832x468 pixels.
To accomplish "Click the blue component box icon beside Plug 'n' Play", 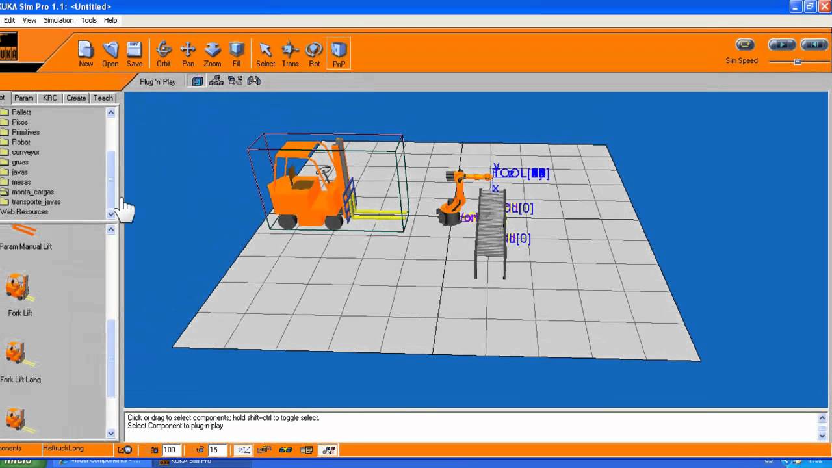I will [198, 81].
